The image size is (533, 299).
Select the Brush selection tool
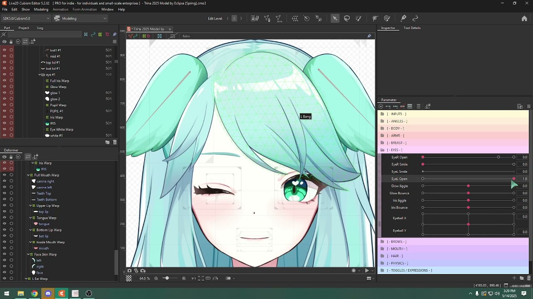click(359, 18)
